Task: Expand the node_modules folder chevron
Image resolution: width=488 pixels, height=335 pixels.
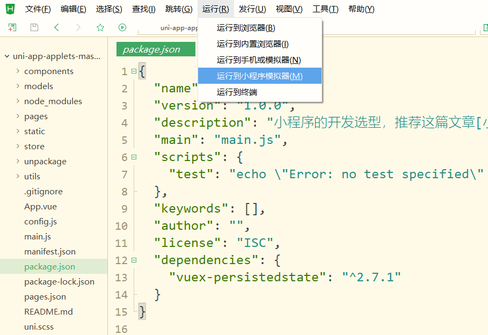Action: [18, 101]
